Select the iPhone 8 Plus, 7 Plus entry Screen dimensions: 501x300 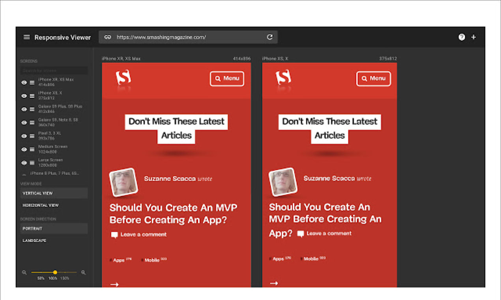pos(56,173)
